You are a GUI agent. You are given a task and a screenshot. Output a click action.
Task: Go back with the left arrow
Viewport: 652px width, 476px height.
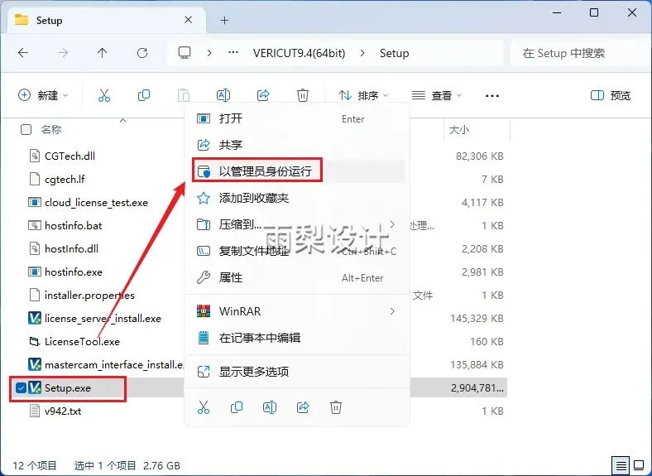click(23, 53)
